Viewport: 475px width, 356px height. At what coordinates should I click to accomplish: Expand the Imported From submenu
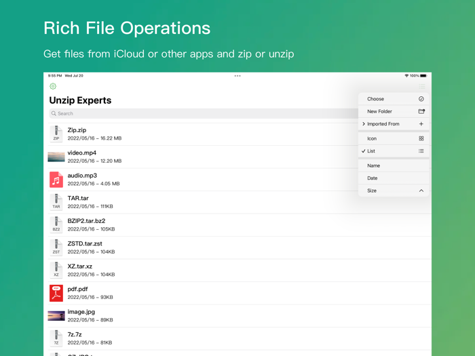[x=394, y=124]
